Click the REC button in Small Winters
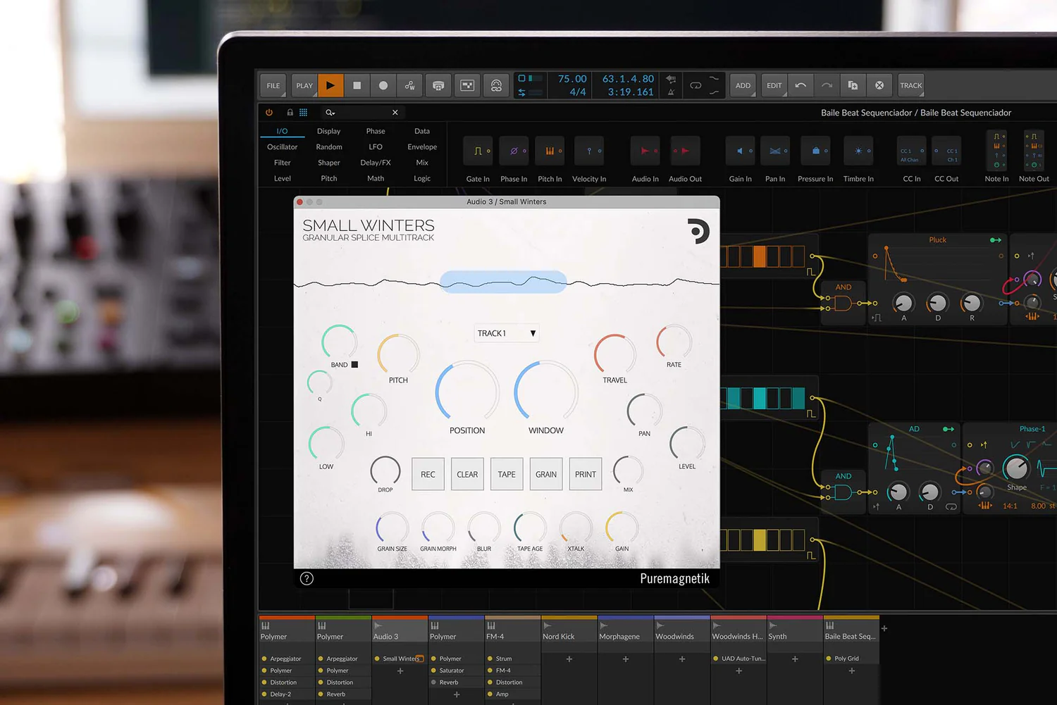 [x=428, y=474]
